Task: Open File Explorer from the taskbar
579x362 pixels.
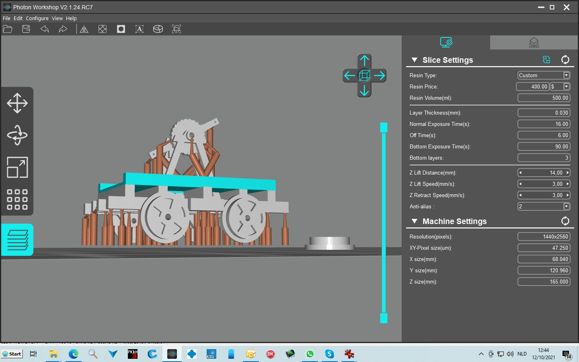Action: (x=53, y=354)
